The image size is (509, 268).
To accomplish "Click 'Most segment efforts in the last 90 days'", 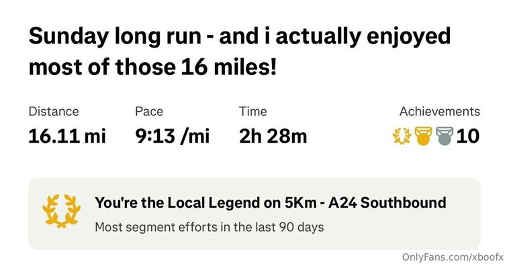I will (210, 227).
